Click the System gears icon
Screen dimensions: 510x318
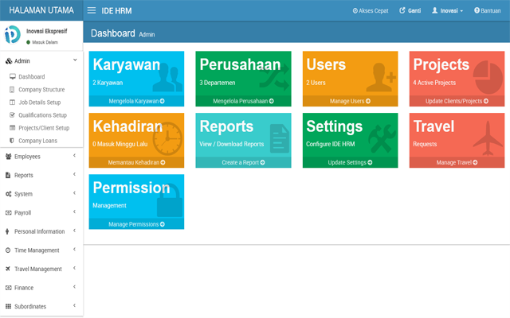coord(9,194)
